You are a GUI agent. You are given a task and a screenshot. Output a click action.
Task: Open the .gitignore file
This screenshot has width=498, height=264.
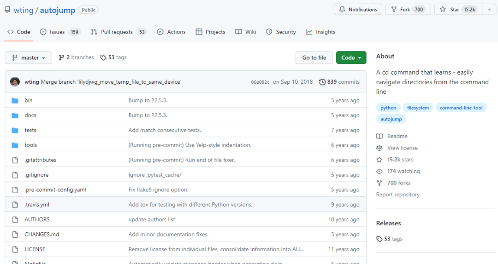click(36, 175)
